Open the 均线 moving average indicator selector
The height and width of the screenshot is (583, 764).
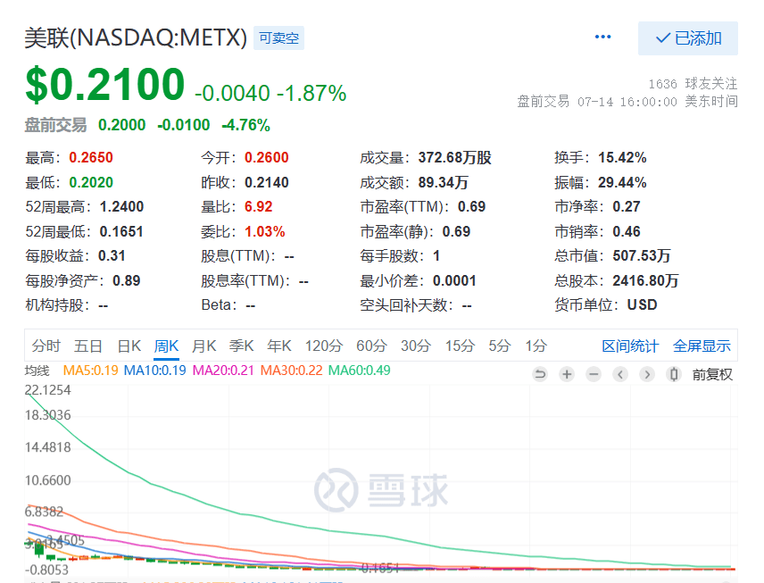coord(37,370)
